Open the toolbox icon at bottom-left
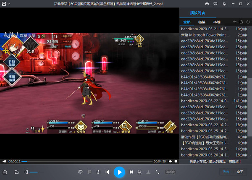Viewport: 252px width, 180px height. pyautogui.click(x=5, y=172)
